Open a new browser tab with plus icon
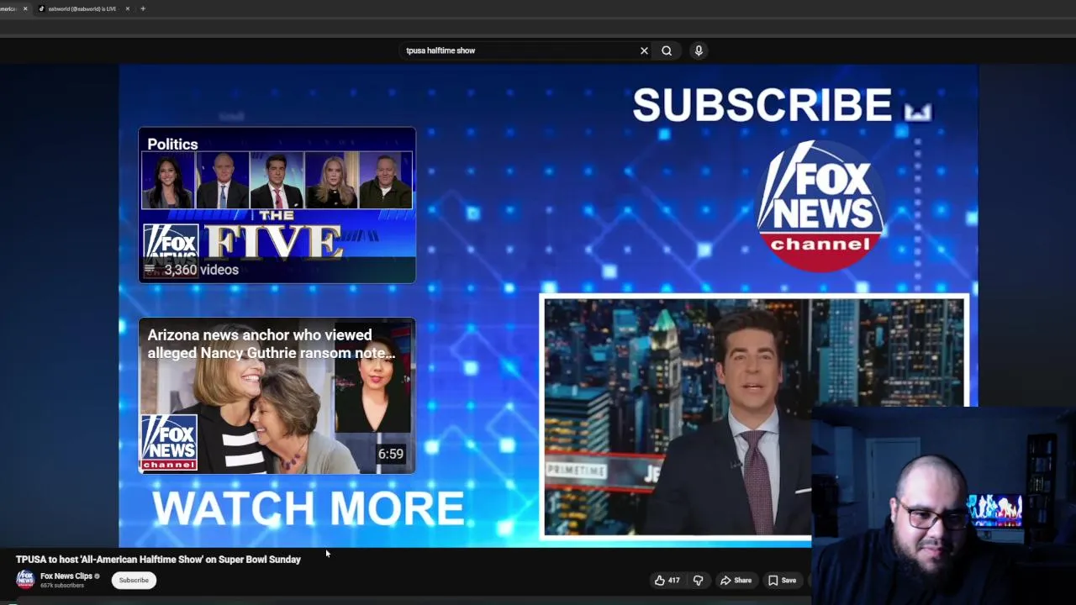Image resolution: width=1076 pixels, height=605 pixels. pos(143,8)
